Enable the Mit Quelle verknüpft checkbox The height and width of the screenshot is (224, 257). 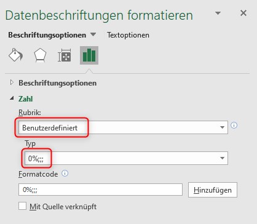pyautogui.click(x=22, y=206)
